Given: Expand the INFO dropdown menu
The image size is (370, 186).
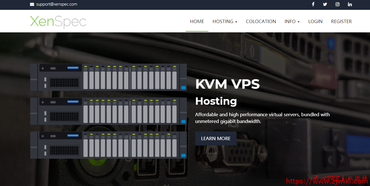Looking at the screenshot, I should tap(292, 21).
